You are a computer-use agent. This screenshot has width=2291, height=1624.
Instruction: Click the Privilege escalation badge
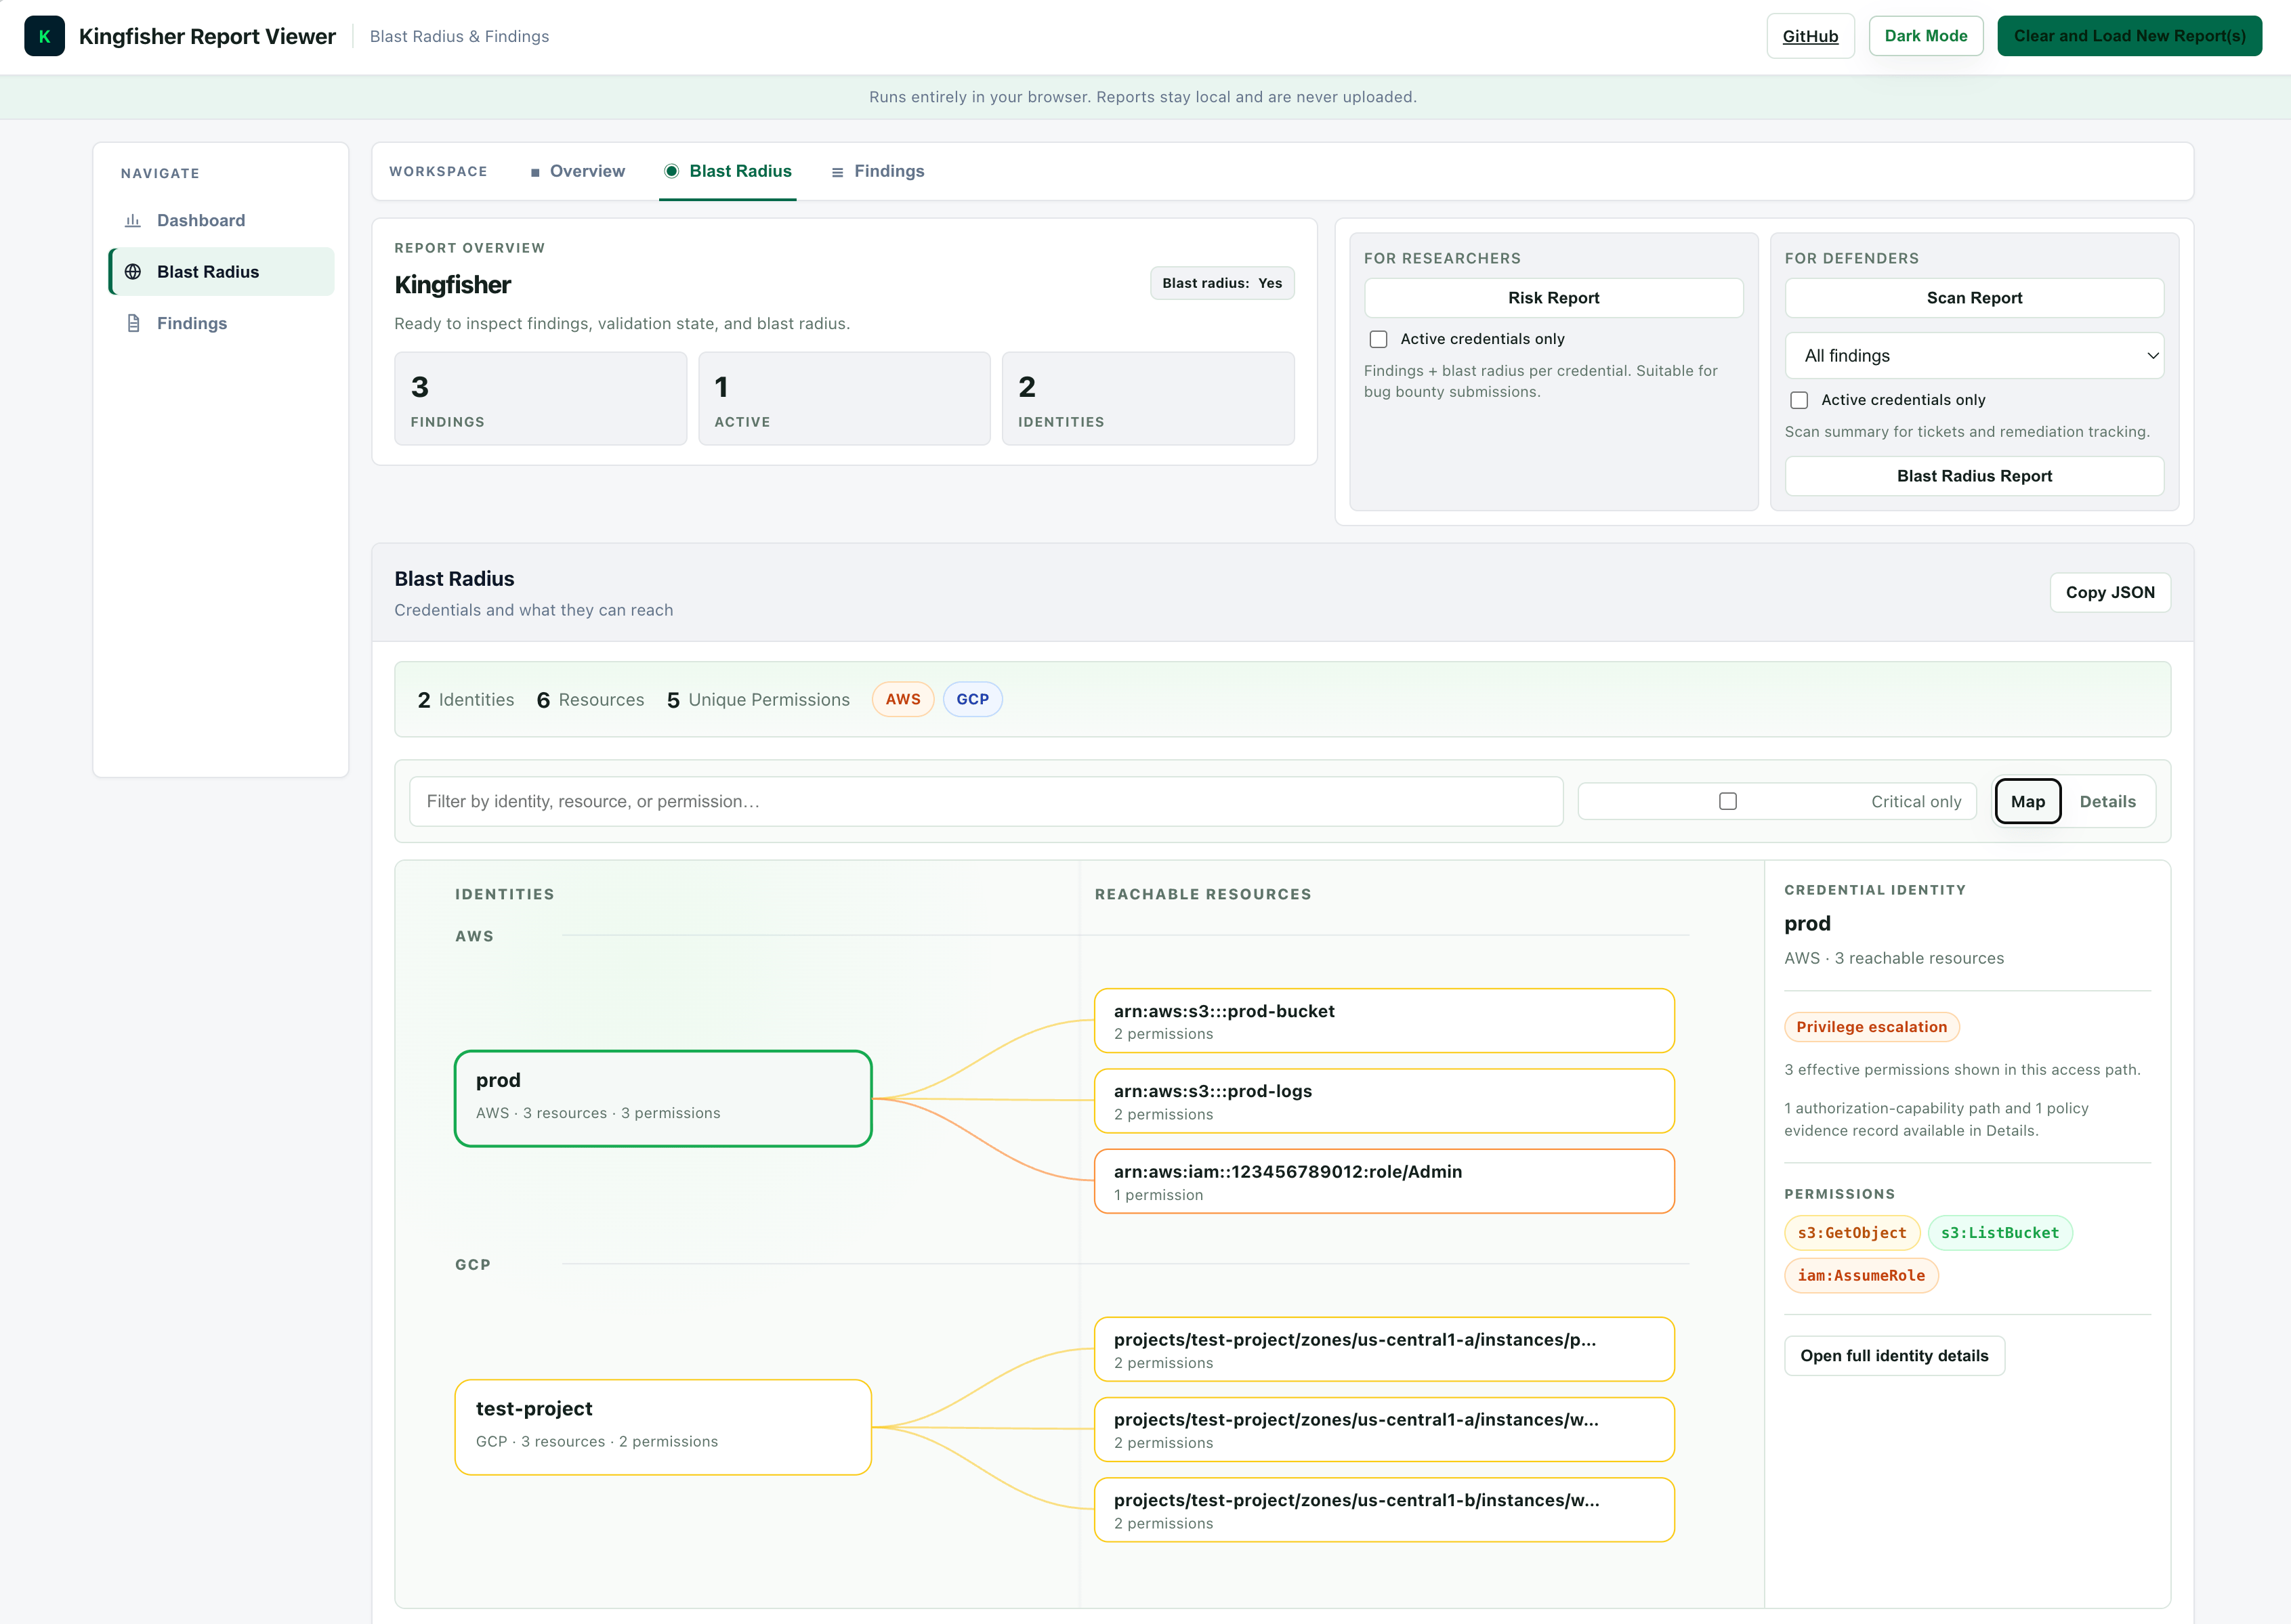point(1871,1027)
